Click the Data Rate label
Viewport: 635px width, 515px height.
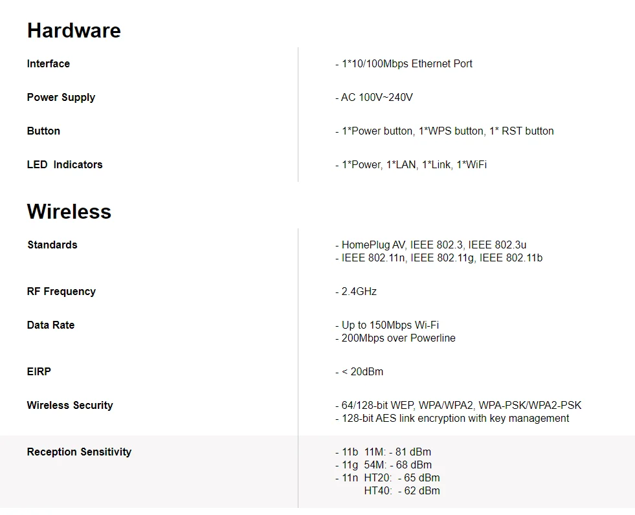pos(50,325)
